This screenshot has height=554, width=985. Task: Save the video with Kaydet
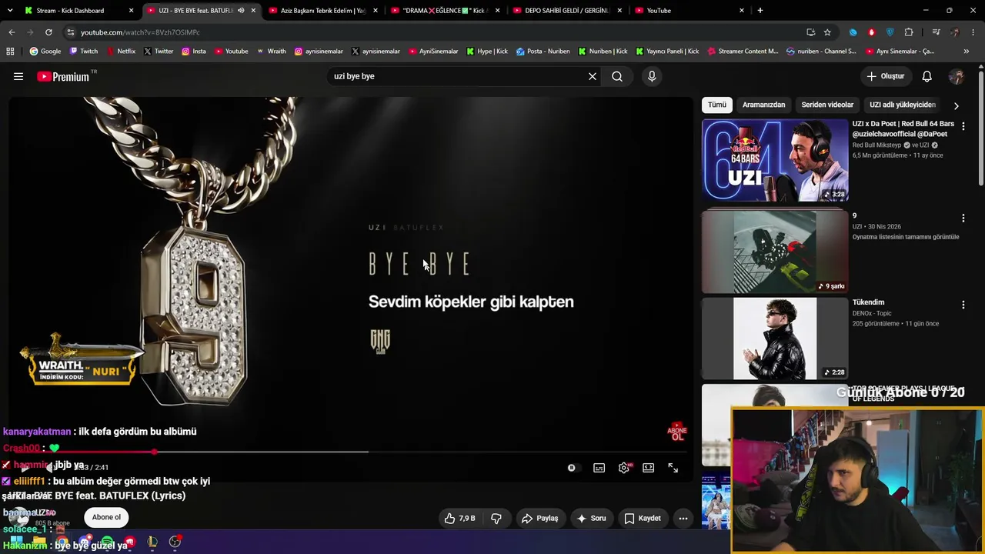642,519
